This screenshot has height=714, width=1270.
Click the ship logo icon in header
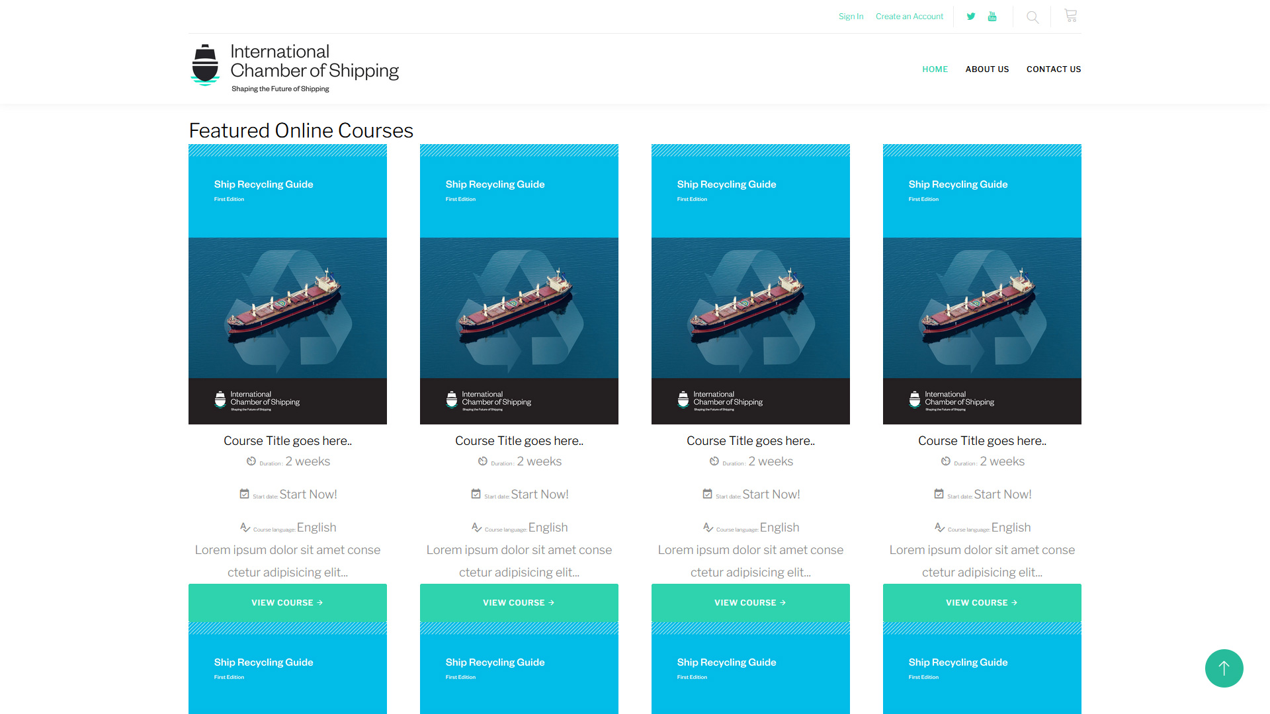[205, 65]
